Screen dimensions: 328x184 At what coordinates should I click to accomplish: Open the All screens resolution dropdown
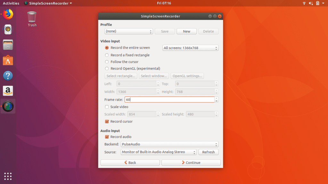(x=190, y=48)
